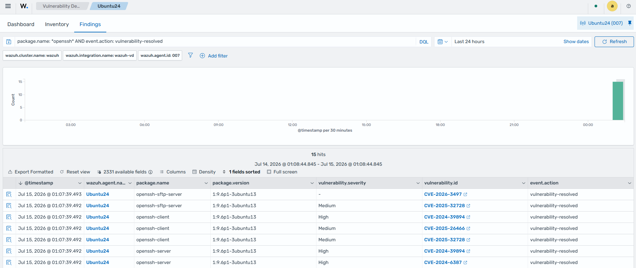Open the @timestamp column menu chevron
Screen dimensions: 636x268
click(x=80, y=183)
